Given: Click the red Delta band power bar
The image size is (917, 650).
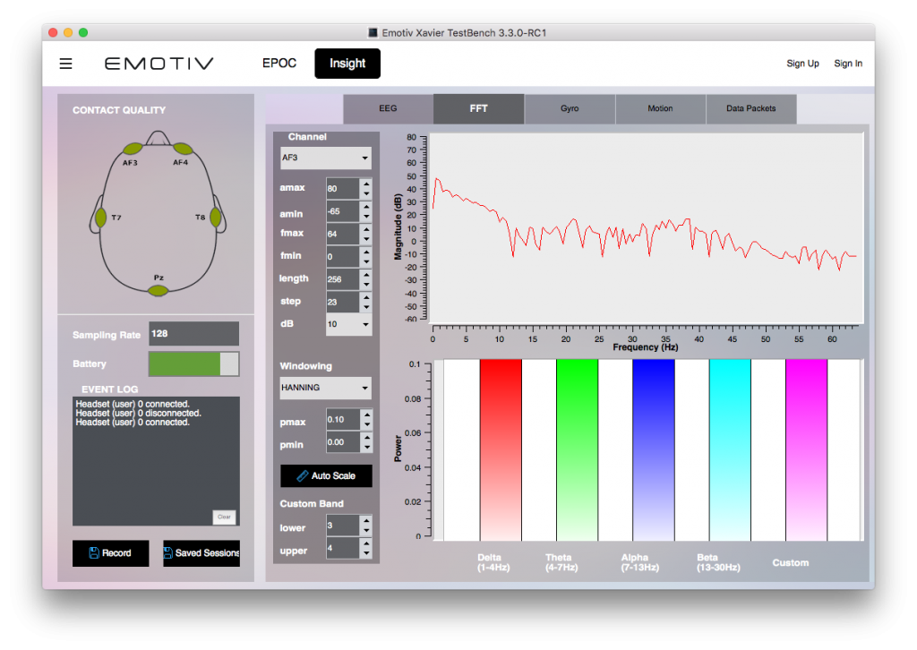Looking at the screenshot, I should pos(500,448).
